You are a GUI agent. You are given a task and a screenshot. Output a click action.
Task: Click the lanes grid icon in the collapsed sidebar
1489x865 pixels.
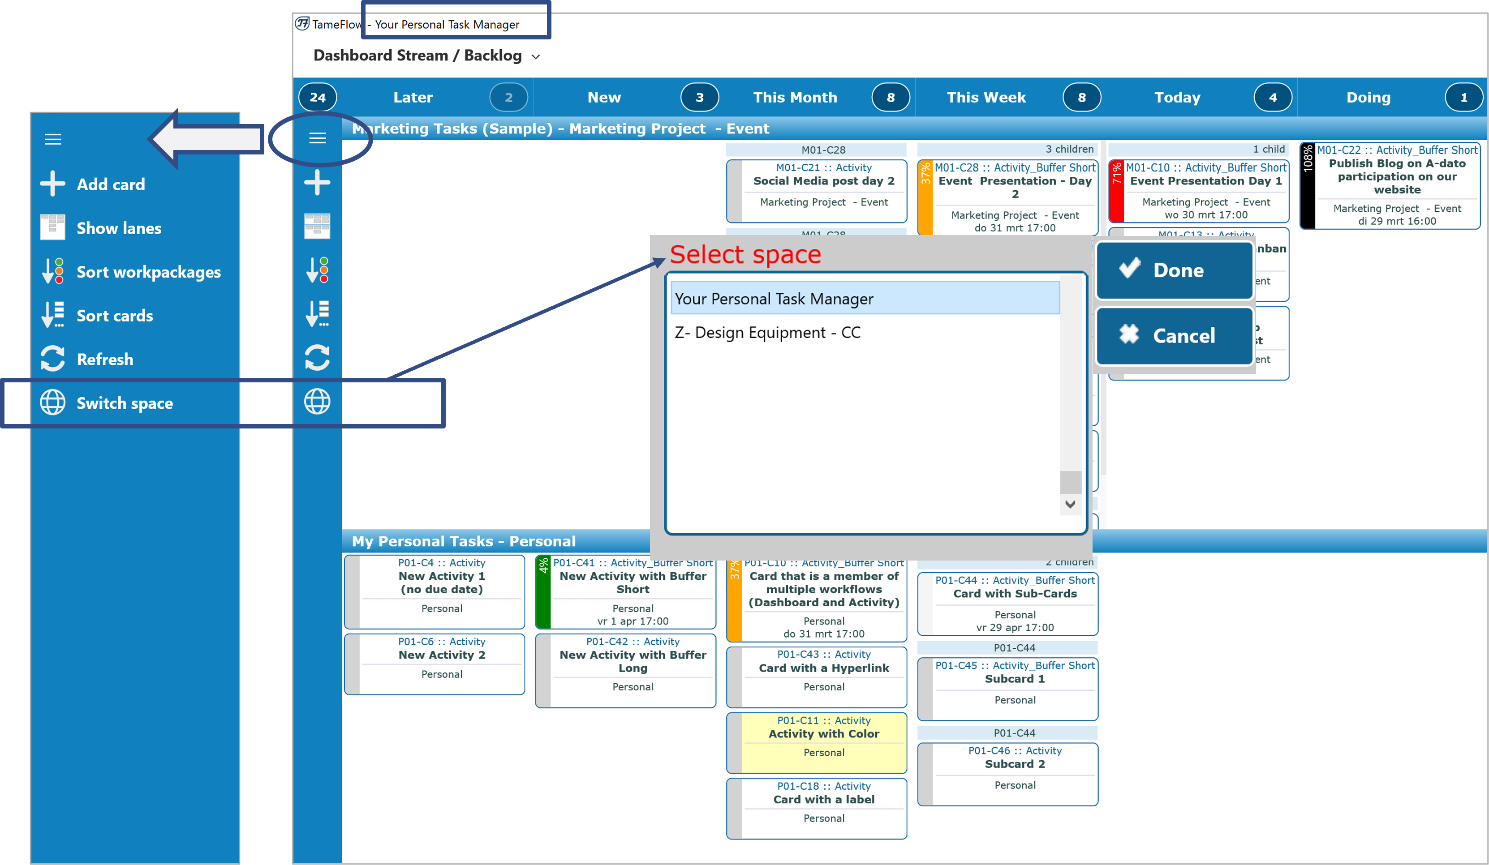click(x=317, y=226)
